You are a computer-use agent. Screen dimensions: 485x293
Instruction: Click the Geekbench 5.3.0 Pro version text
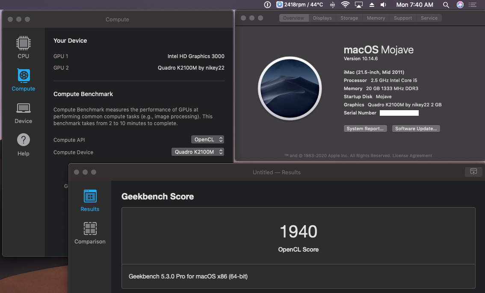click(x=188, y=276)
